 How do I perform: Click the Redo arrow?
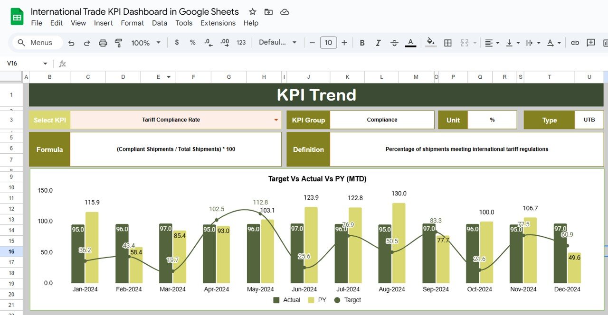(87, 43)
